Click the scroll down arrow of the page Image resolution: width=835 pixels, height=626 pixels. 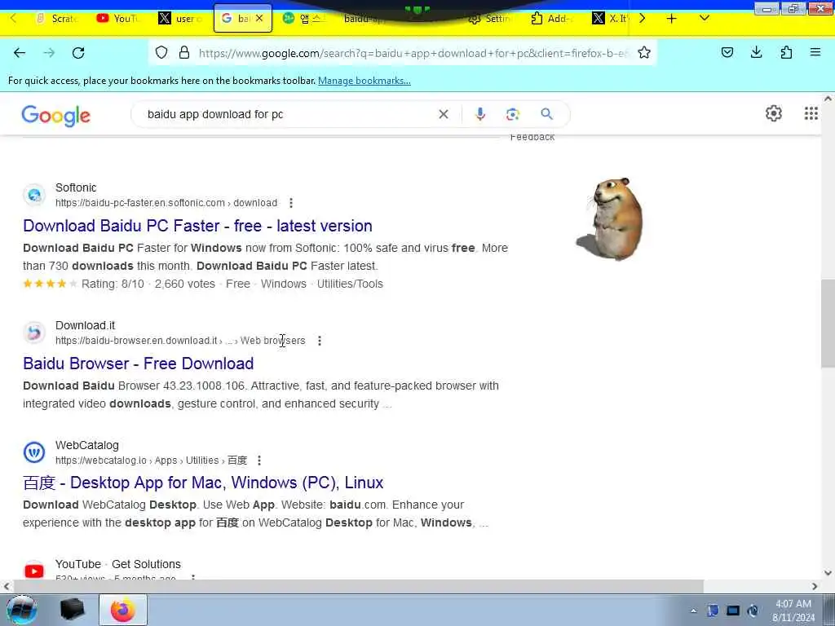coord(828,573)
